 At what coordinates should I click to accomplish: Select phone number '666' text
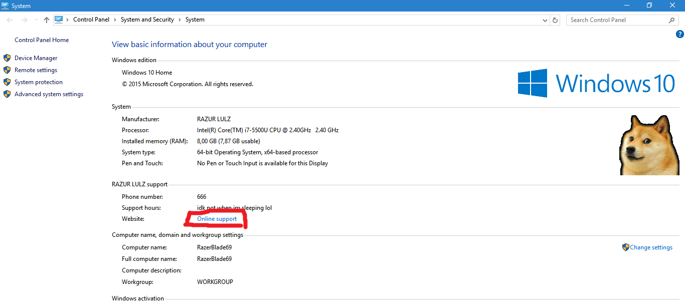click(x=202, y=197)
